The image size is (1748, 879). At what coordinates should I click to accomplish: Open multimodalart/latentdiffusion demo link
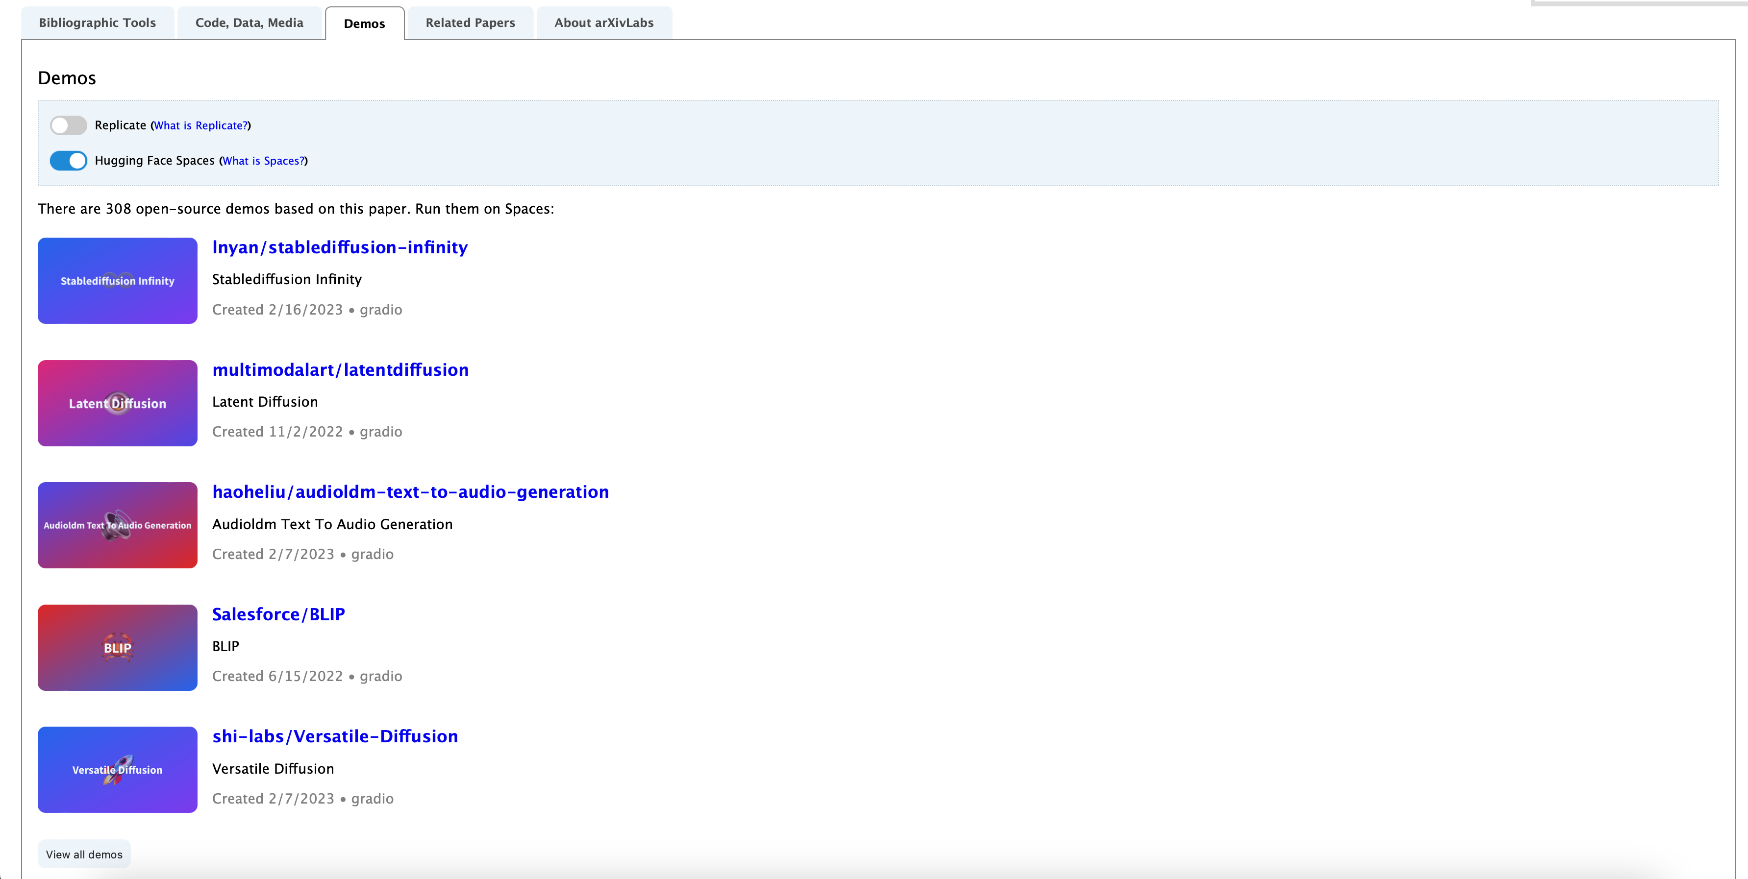click(341, 369)
